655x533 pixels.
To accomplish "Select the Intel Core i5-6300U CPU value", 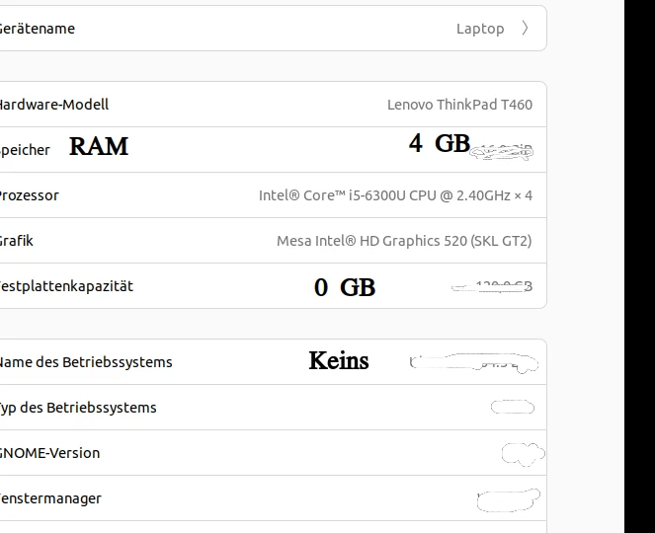I will pyautogui.click(x=395, y=195).
